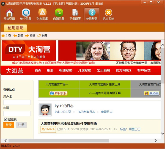The width and height of the screenshot is (165, 149).
Task: Switch to the 使用帮助 tab
Action: point(15,28)
